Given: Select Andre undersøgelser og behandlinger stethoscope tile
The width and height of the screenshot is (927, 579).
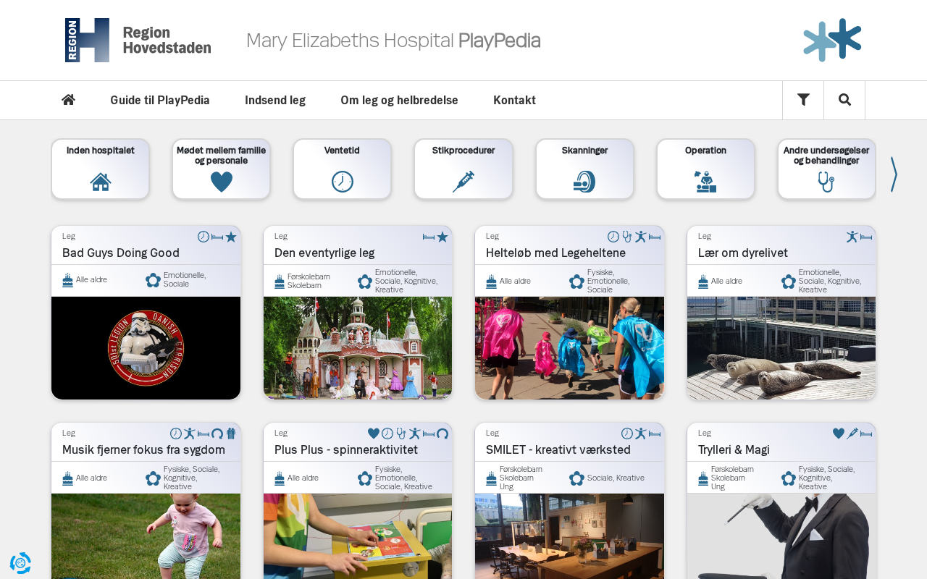Looking at the screenshot, I should 826,169.
